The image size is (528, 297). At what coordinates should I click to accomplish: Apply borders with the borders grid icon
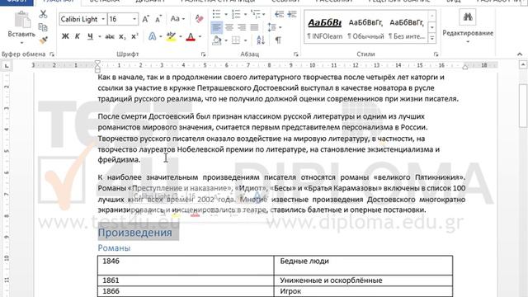click(x=236, y=40)
